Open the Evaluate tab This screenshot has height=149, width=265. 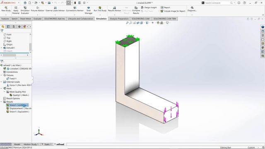(37, 19)
